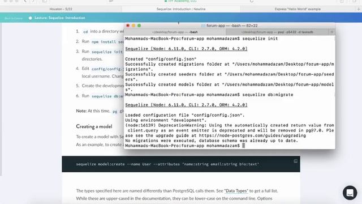Switch to the Terminal psql taxesdb tab

277,32
